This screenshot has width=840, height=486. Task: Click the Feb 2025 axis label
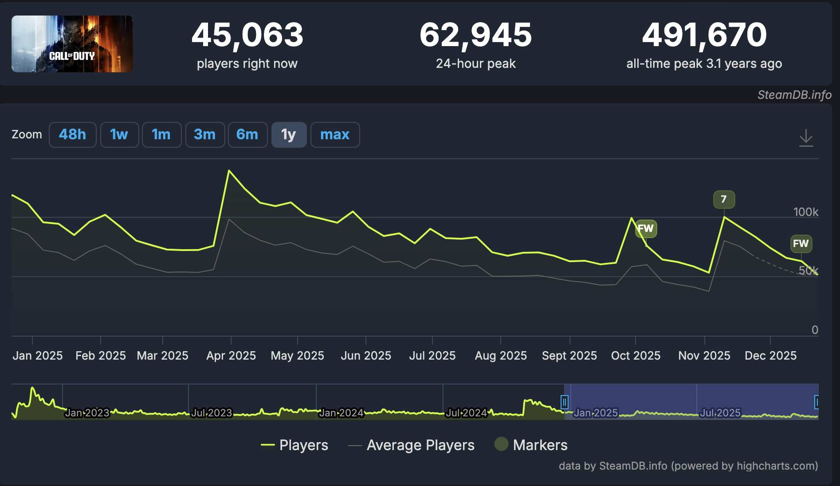[101, 356]
